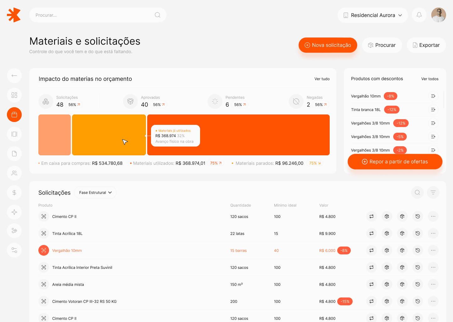Click first package icon on Cimento Votoran row
The image size is (453, 322).
point(387,301)
